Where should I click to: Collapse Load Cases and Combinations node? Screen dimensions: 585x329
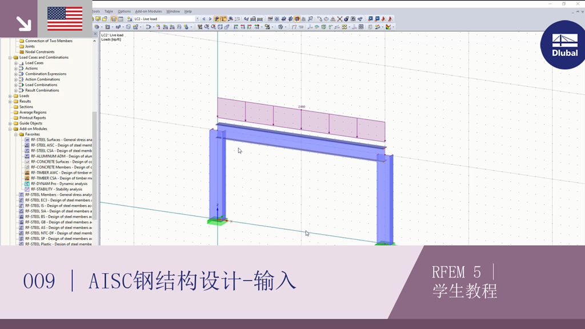click(10, 58)
